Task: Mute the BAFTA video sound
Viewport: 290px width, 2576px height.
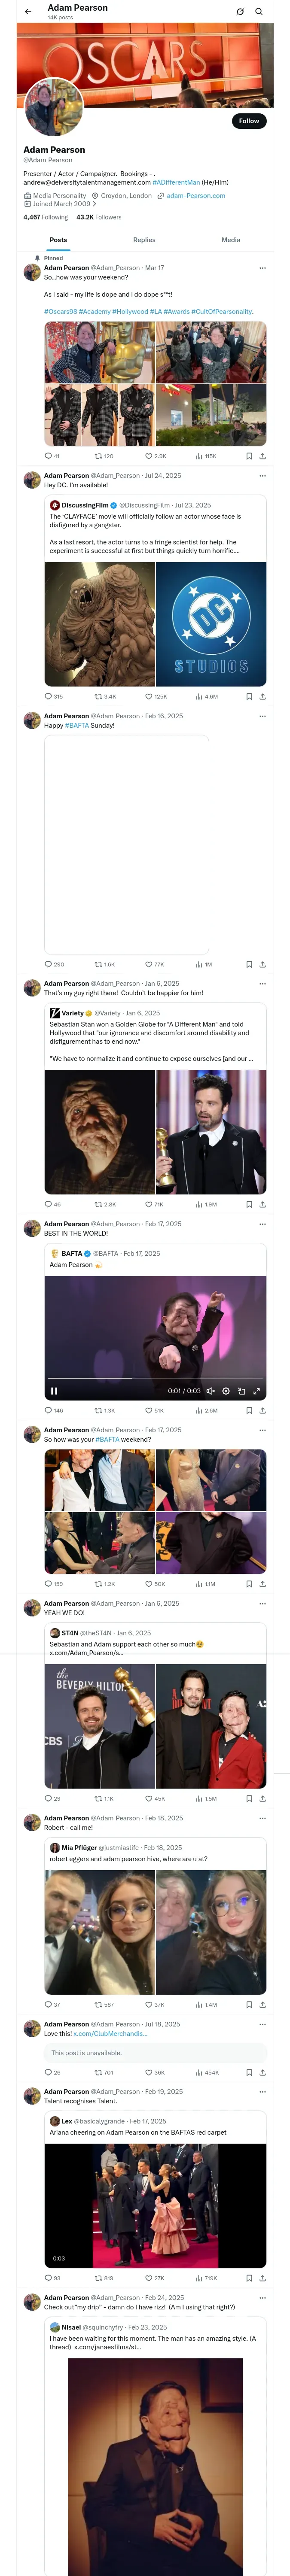Action: tap(210, 1390)
